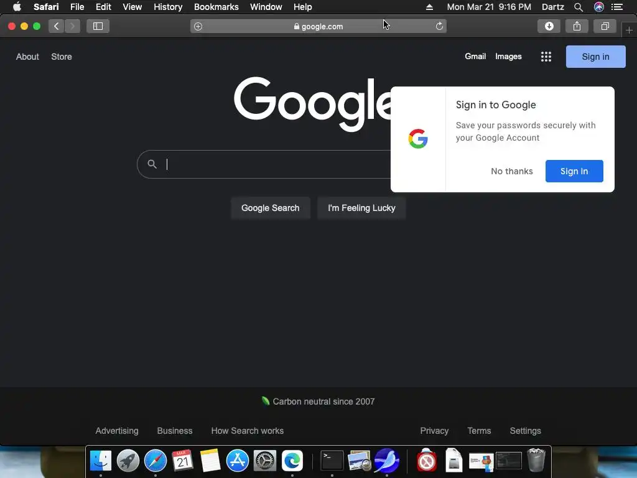
Task: Click Sign in inside the popup
Action: pyautogui.click(x=574, y=171)
